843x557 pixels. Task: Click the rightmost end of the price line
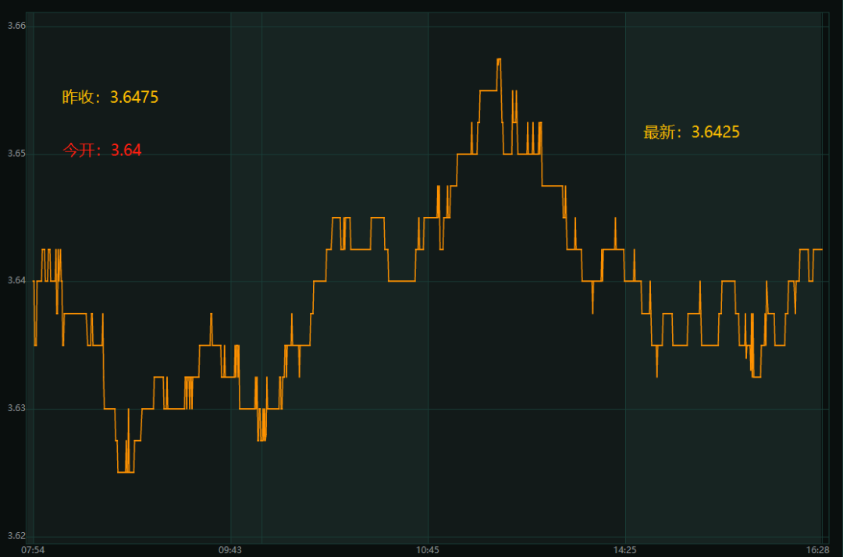(822, 250)
